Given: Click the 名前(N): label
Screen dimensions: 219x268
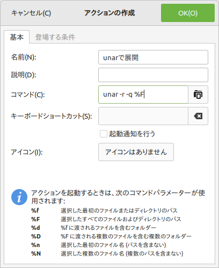Looking at the screenshot, I should pyautogui.click(x=24, y=57).
